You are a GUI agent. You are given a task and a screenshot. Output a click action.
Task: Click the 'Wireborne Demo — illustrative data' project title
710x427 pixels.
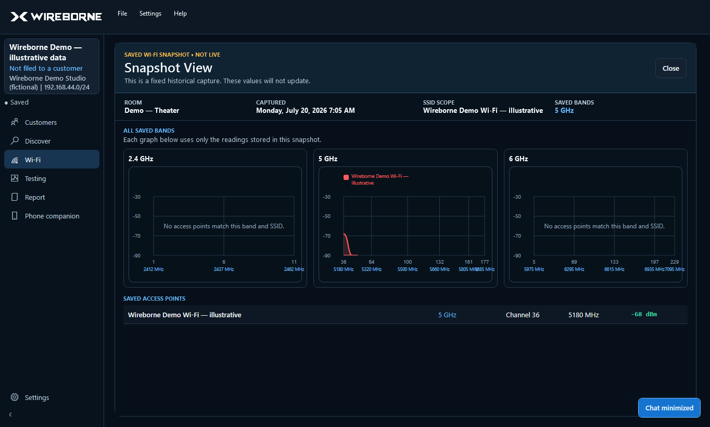tap(46, 53)
